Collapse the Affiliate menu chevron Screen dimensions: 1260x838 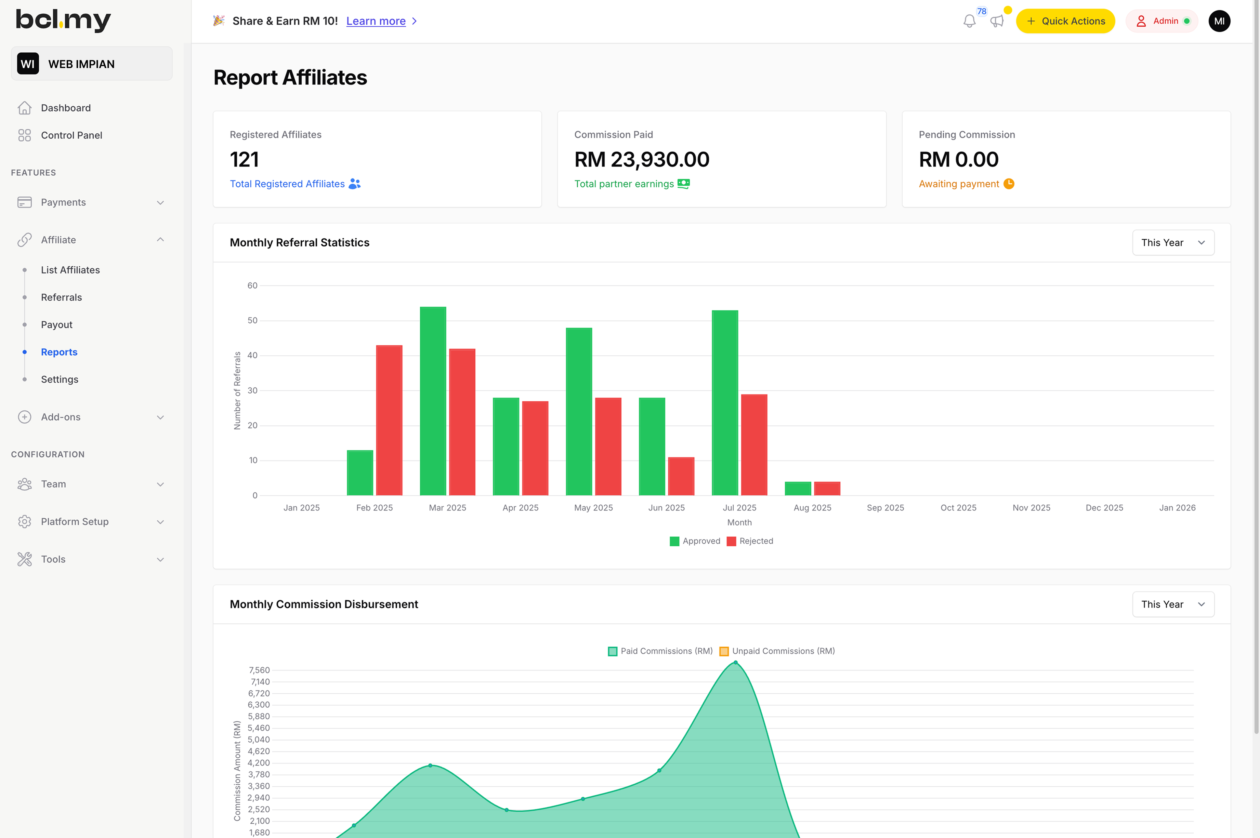(160, 240)
